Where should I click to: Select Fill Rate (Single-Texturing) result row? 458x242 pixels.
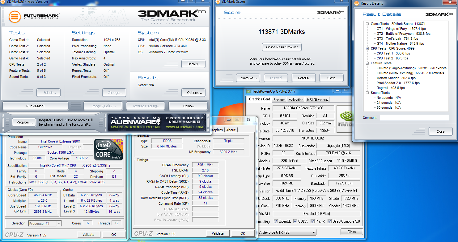pyautogui.click(x=412, y=68)
